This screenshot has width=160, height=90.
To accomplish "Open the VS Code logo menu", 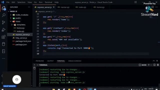I will pyautogui.click(x=3, y=2).
